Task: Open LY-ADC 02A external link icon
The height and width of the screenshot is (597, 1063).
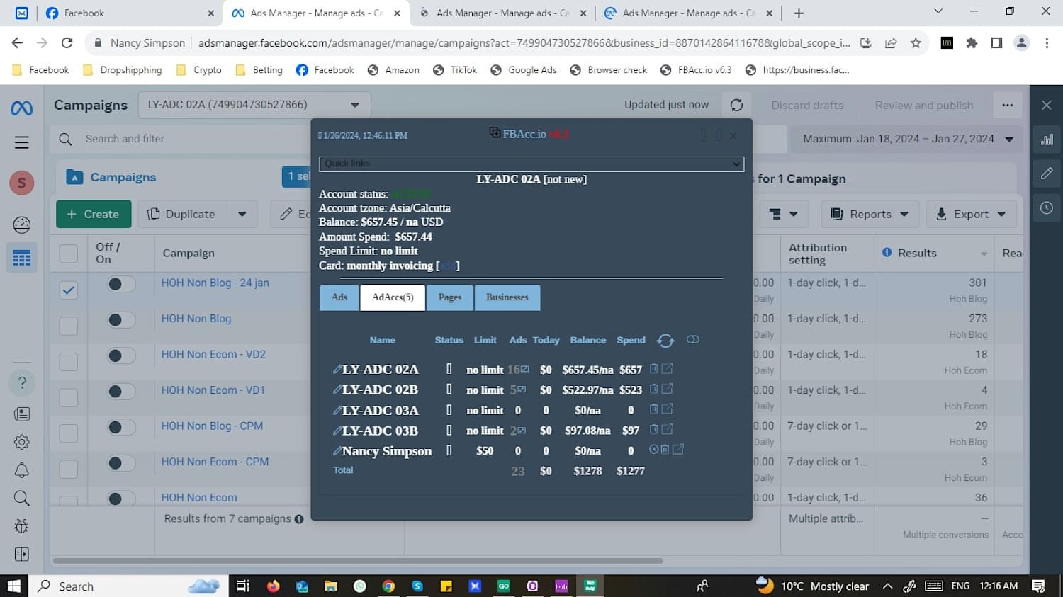Action: point(668,369)
